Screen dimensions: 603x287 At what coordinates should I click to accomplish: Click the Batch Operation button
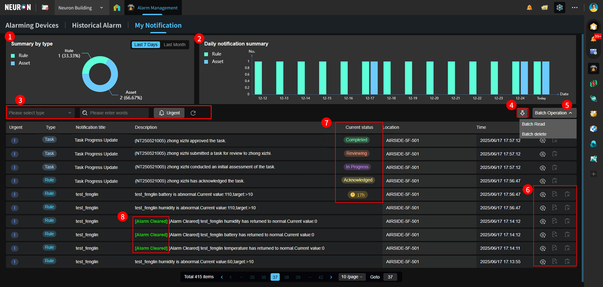[x=554, y=113]
